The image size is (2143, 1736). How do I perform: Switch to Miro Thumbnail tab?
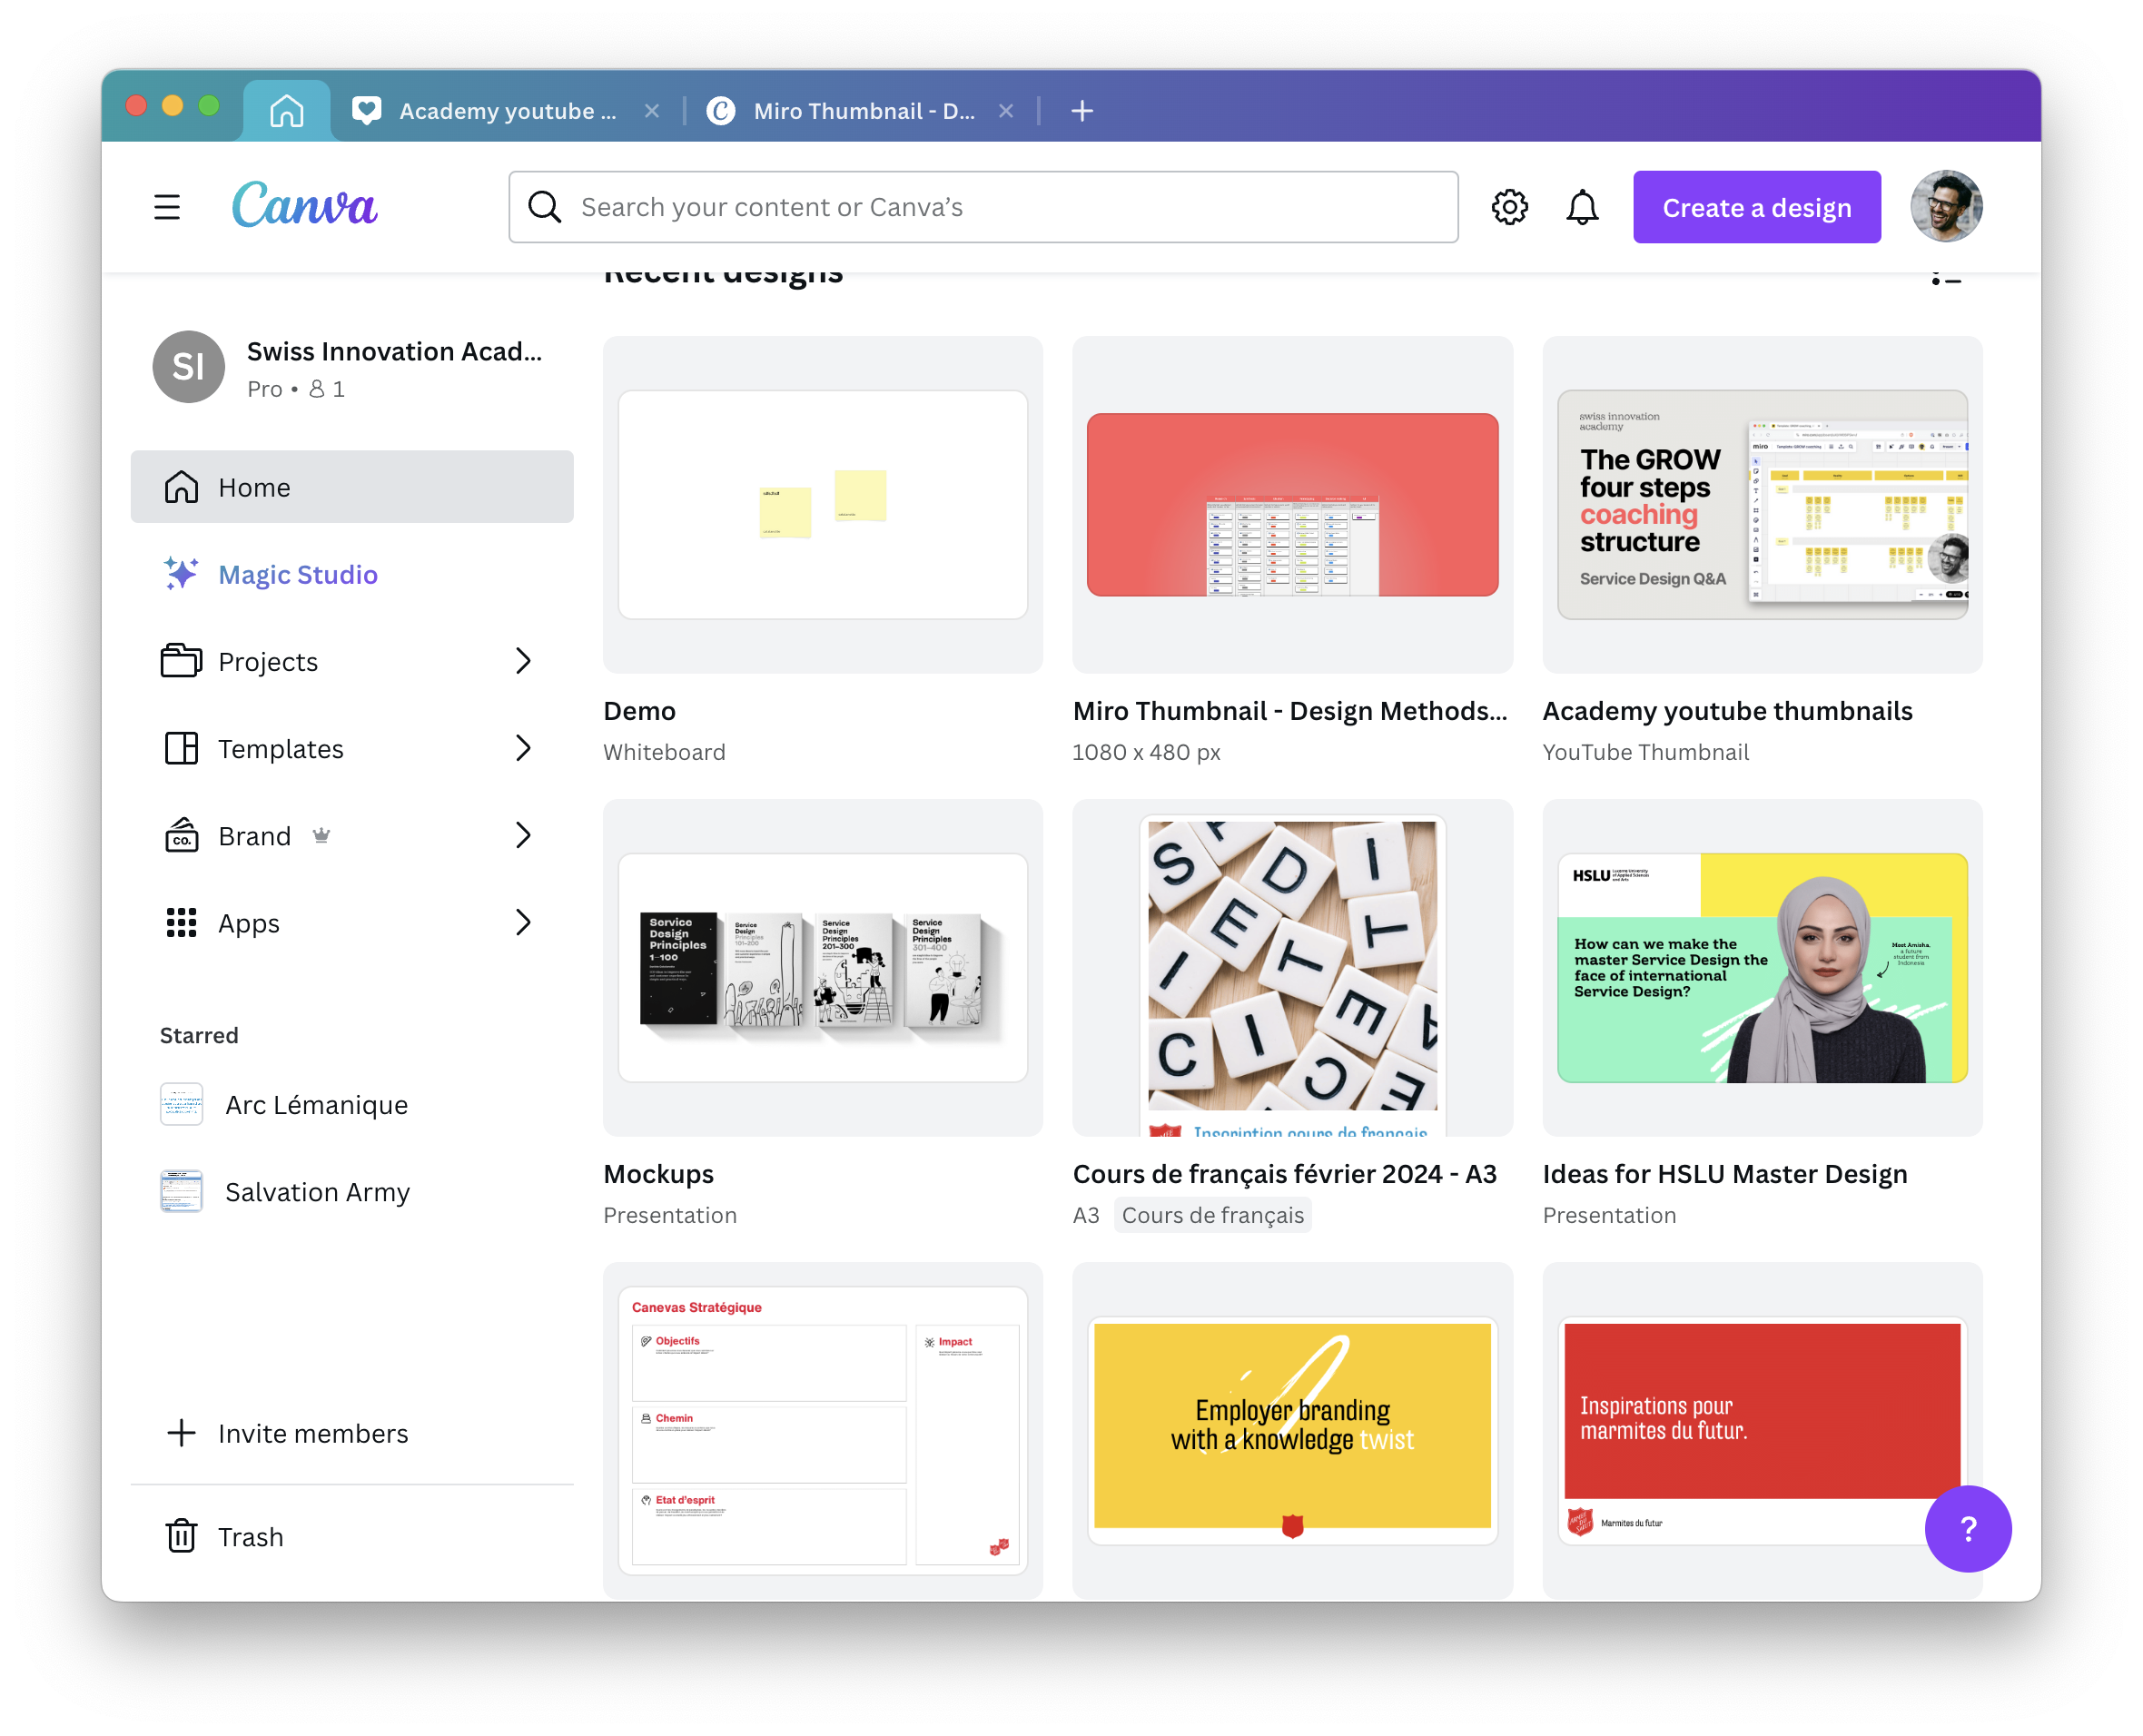(x=862, y=111)
